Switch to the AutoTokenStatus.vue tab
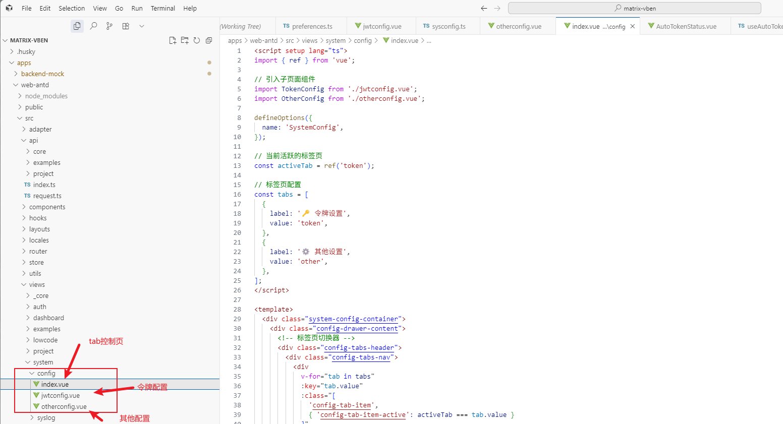The width and height of the screenshot is (783, 424). click(x=685, y=26)
